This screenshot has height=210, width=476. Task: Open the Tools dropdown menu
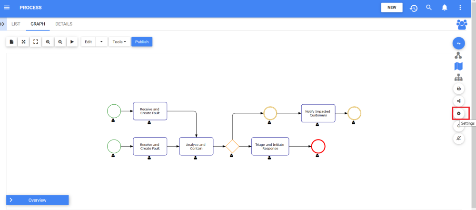[119, 42]
